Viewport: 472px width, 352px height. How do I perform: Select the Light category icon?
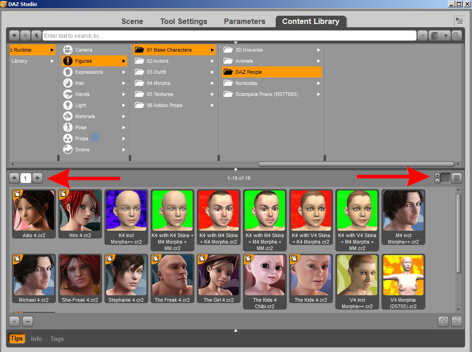click(x=68, y=105)
